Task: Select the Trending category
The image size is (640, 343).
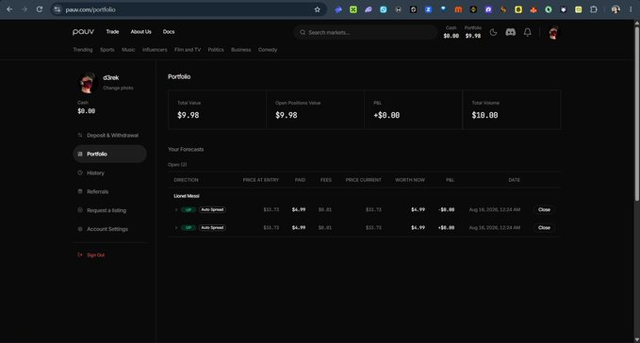Action: pyautogui.click(x=83, y=50)
